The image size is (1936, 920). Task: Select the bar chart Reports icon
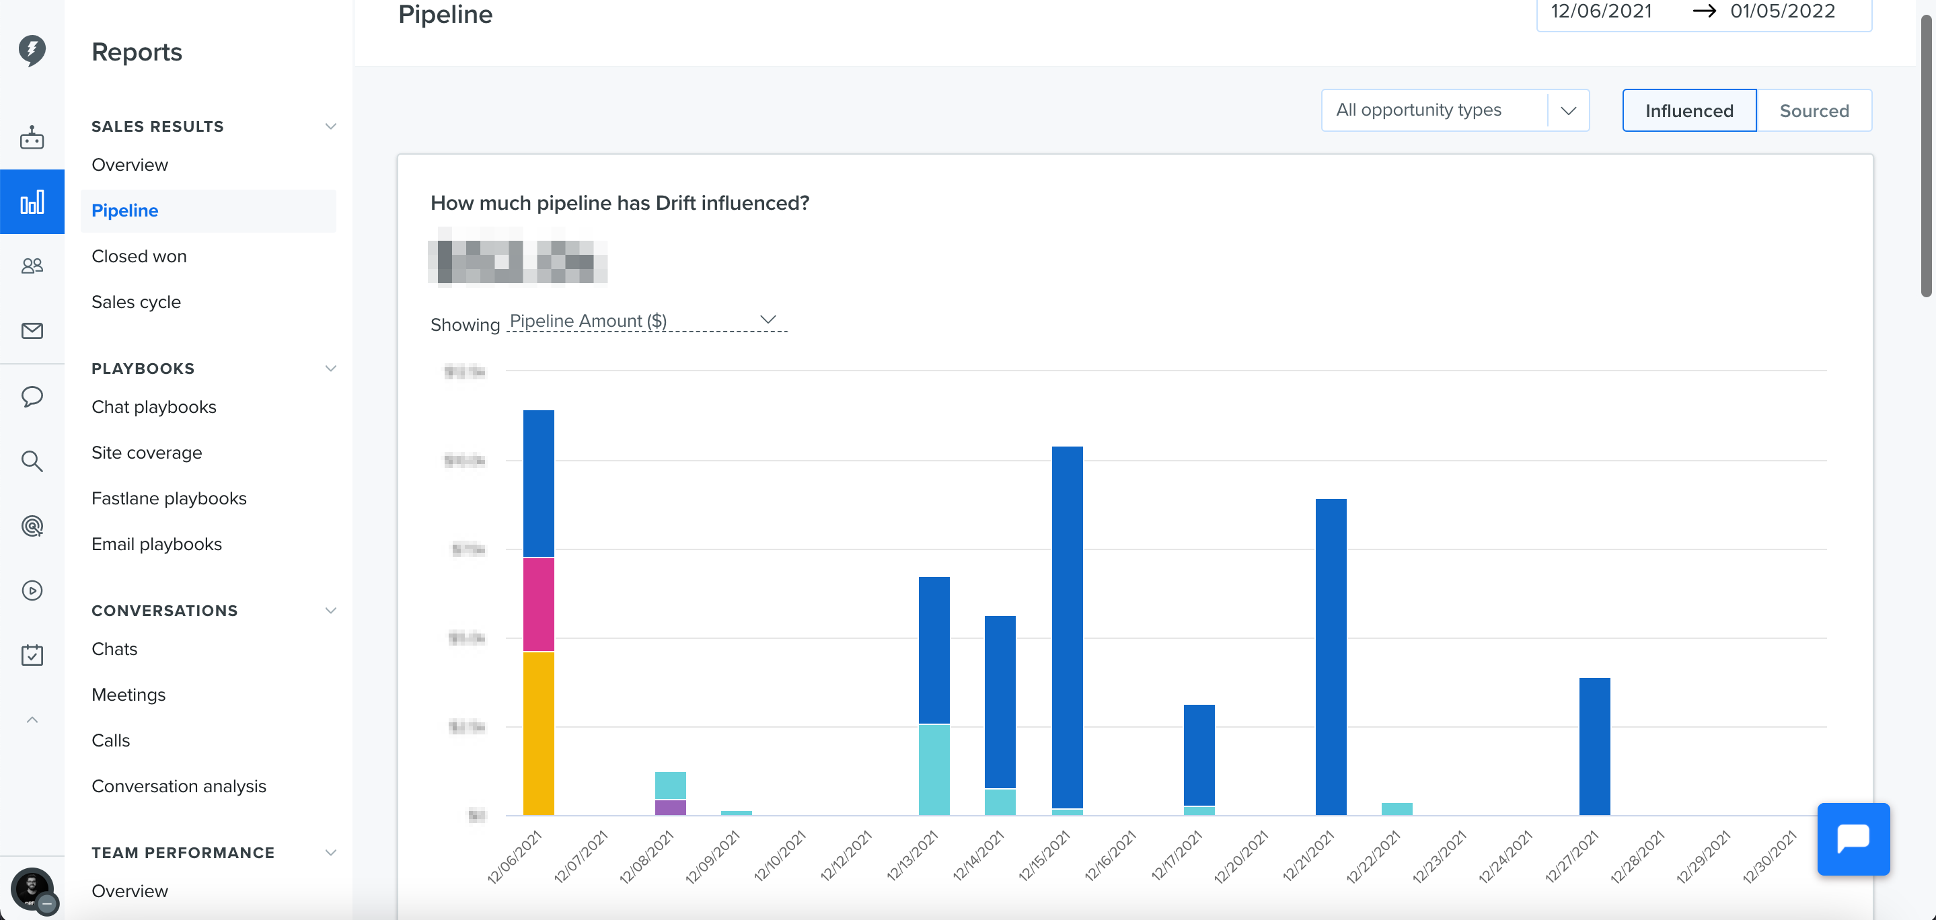coord(32,202)
